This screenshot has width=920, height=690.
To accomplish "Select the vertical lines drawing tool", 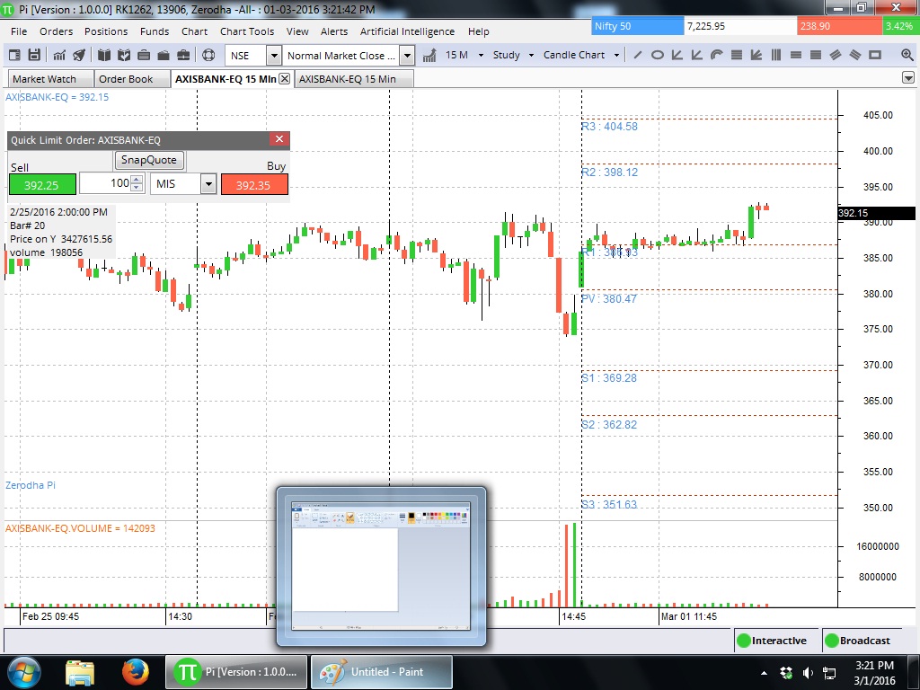I will coord(776,55).
